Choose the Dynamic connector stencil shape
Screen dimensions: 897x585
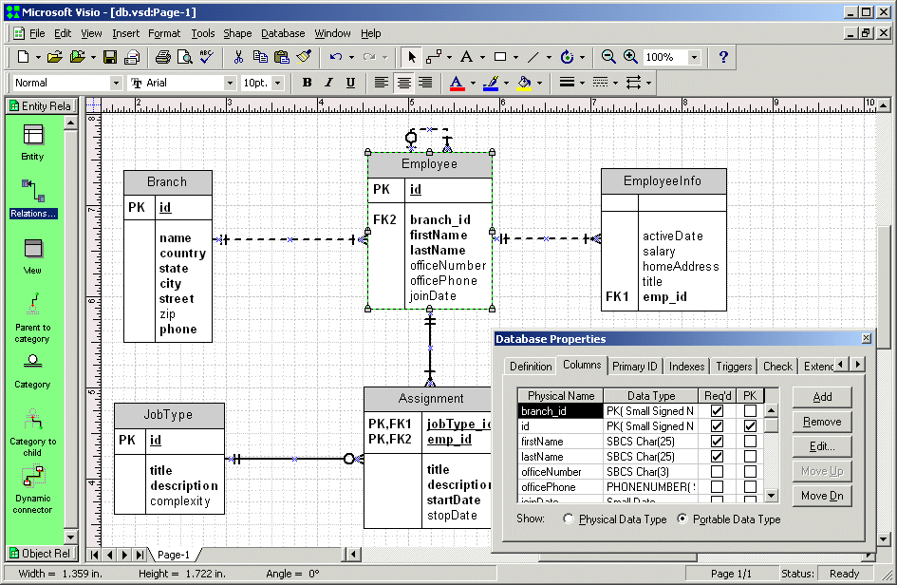[32, 476]
